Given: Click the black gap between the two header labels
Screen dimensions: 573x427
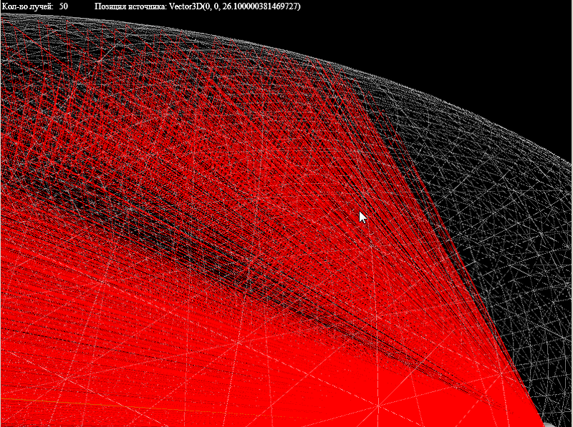Looking at the screenshot, I should coord(81,6).
